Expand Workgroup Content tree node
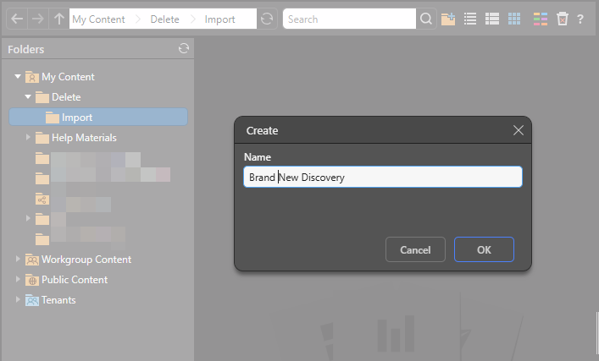599x361 pixels. click(18, 260)
